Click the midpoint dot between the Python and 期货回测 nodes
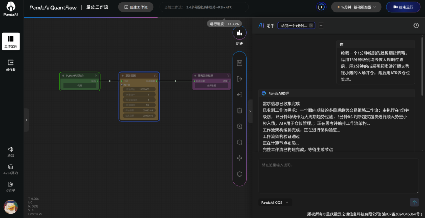 109,81
